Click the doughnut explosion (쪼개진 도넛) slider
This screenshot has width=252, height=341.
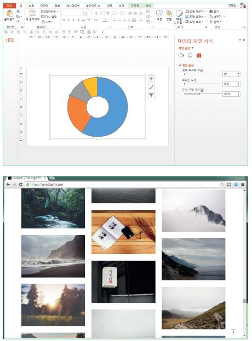point(202,84)
